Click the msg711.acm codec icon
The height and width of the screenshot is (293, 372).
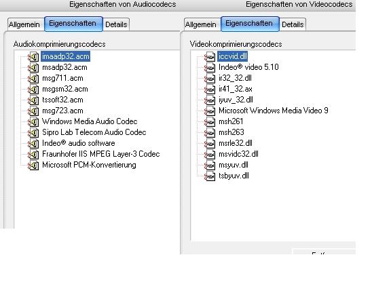(33, 79)
